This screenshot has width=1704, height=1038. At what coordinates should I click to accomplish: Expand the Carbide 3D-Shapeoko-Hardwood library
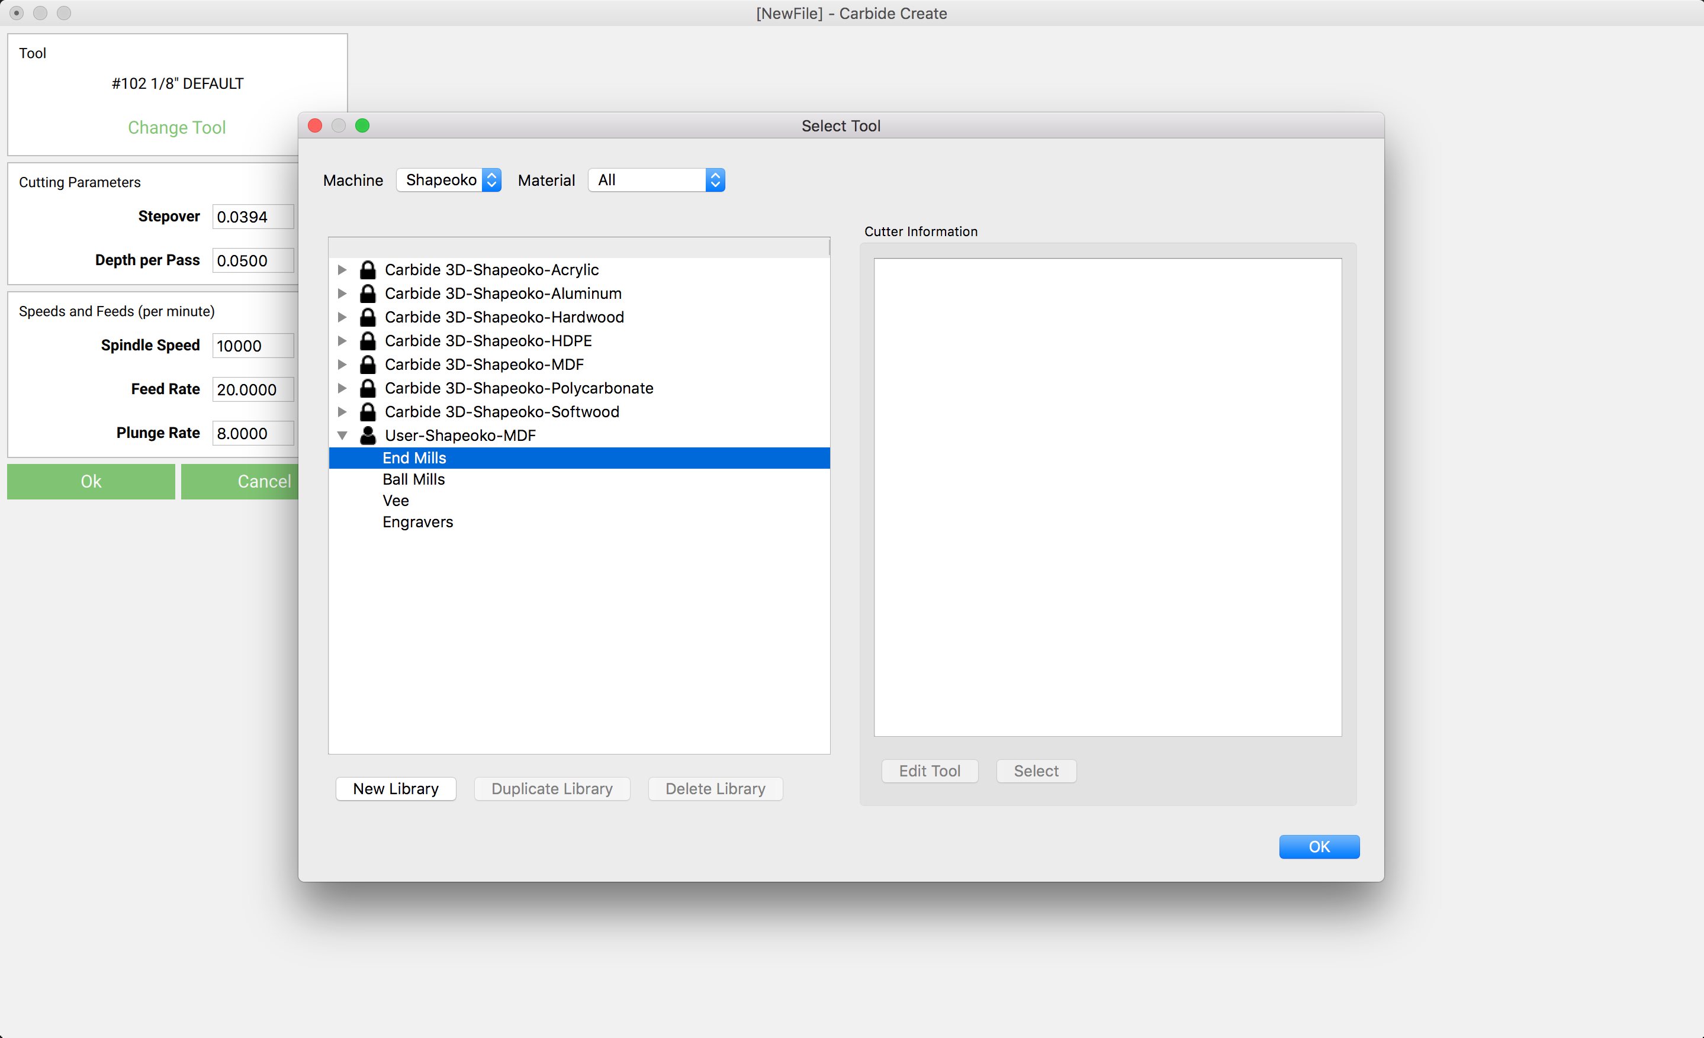342,317
